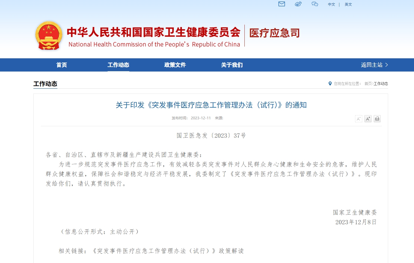Click the 医疗应急司 department title
414x263 pixels.
pos(274,33)
